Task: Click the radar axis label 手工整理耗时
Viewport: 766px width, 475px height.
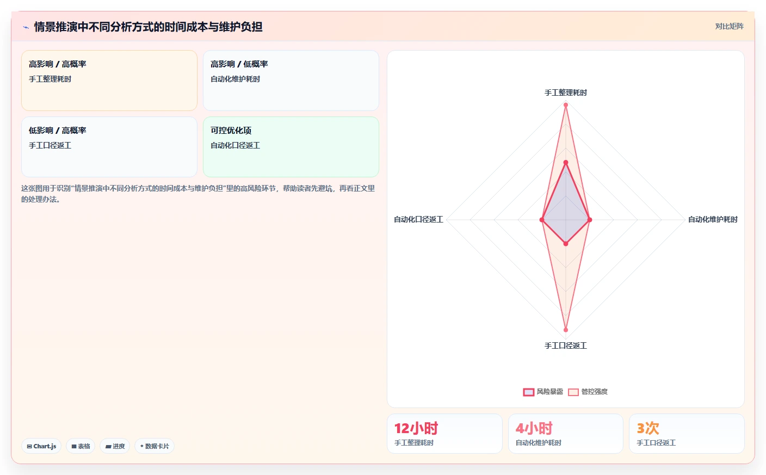Action: click(566, 92)
